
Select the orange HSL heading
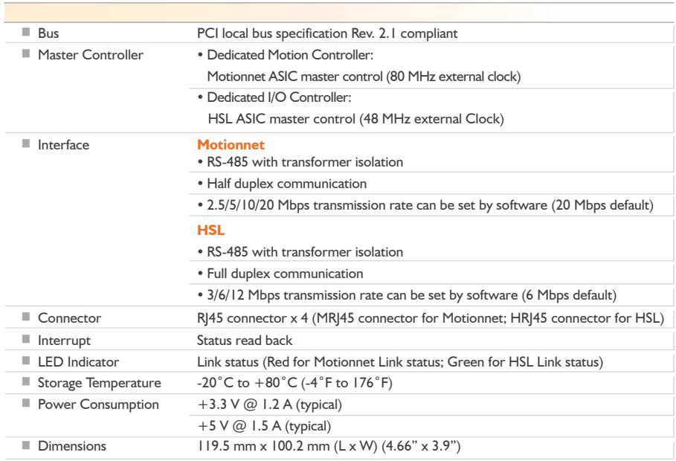[210, 230]
